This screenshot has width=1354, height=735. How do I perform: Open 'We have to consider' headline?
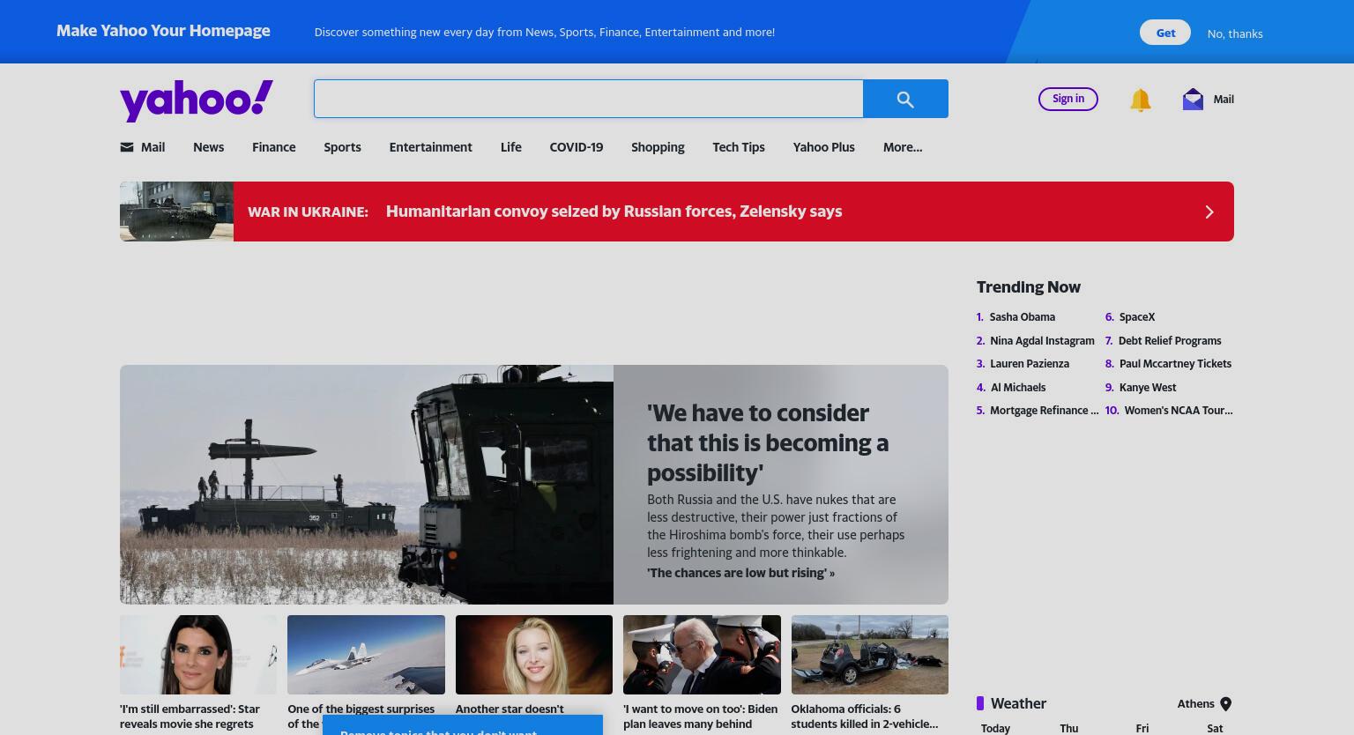pyautogui.click(x=768, y=442)
